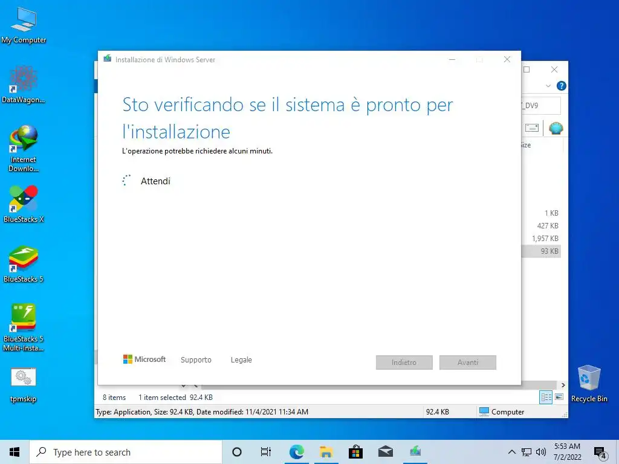This screenshot has height=464, width=619.
Task: Open the My Computer desktop icon
Action: click(24, 25)
